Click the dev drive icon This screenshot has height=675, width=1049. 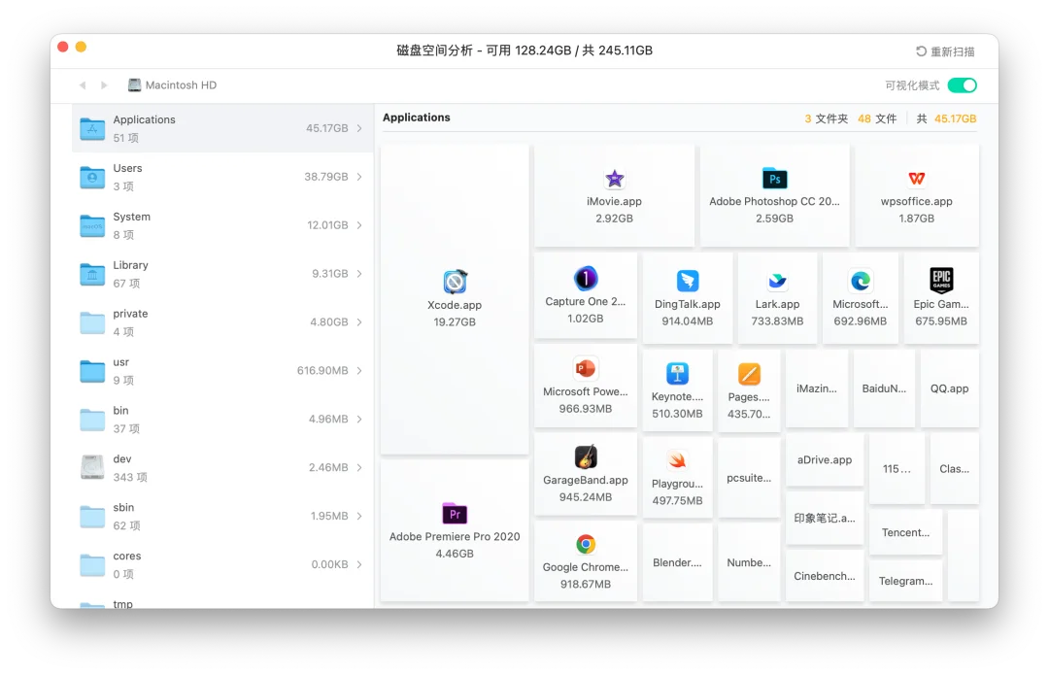pyautogui.click(x=92, y=467)
